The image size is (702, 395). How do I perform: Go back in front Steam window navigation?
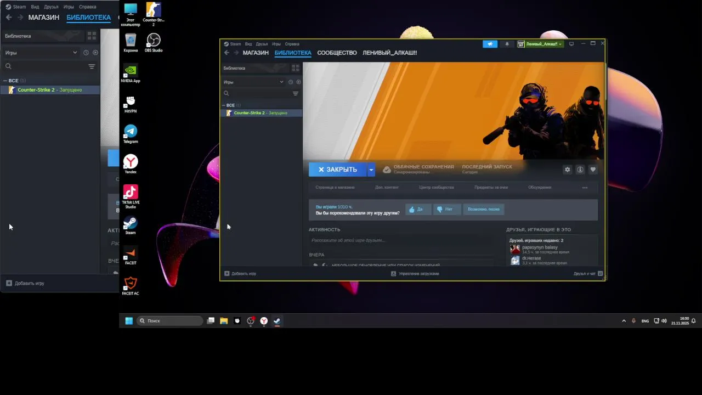pos(227,53)
